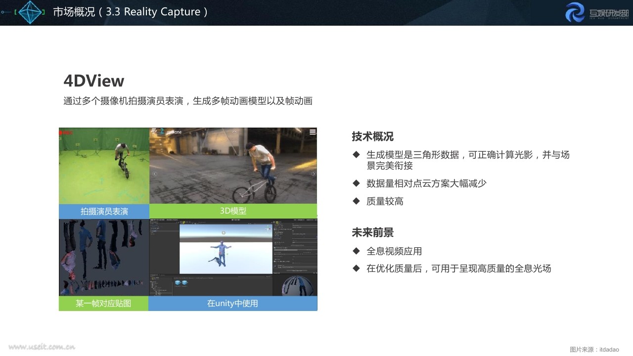Screen dimensions: 633x356
Task: Click the 互娱研发部 department name text
Action: tap(609, 13)
